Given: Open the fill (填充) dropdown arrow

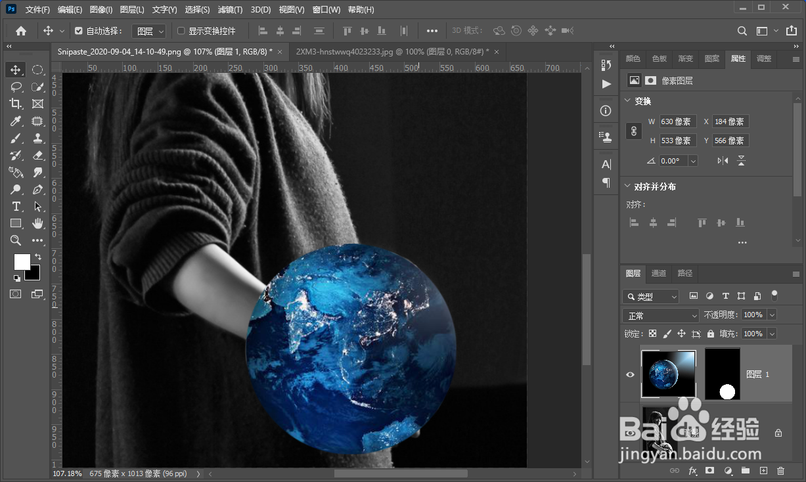Looking at the screenshot, I should pos(772,334).
